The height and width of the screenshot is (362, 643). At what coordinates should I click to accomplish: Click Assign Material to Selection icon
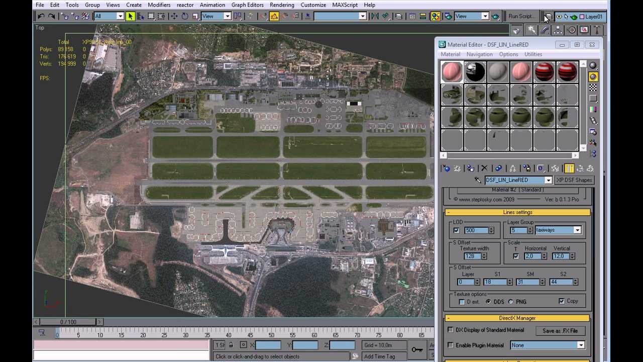coord(470,168)
